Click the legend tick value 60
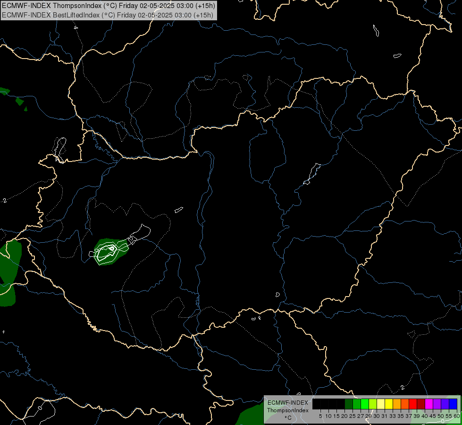462x425 pixels. tap(457, 416)
